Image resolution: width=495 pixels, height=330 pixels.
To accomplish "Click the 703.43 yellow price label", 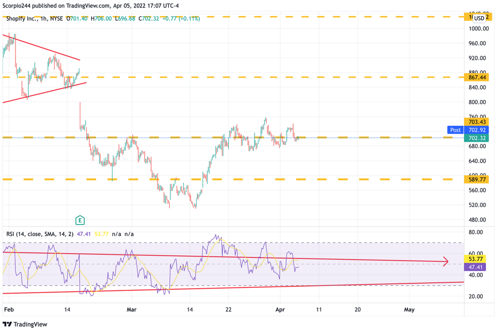I will coord(477,121).
